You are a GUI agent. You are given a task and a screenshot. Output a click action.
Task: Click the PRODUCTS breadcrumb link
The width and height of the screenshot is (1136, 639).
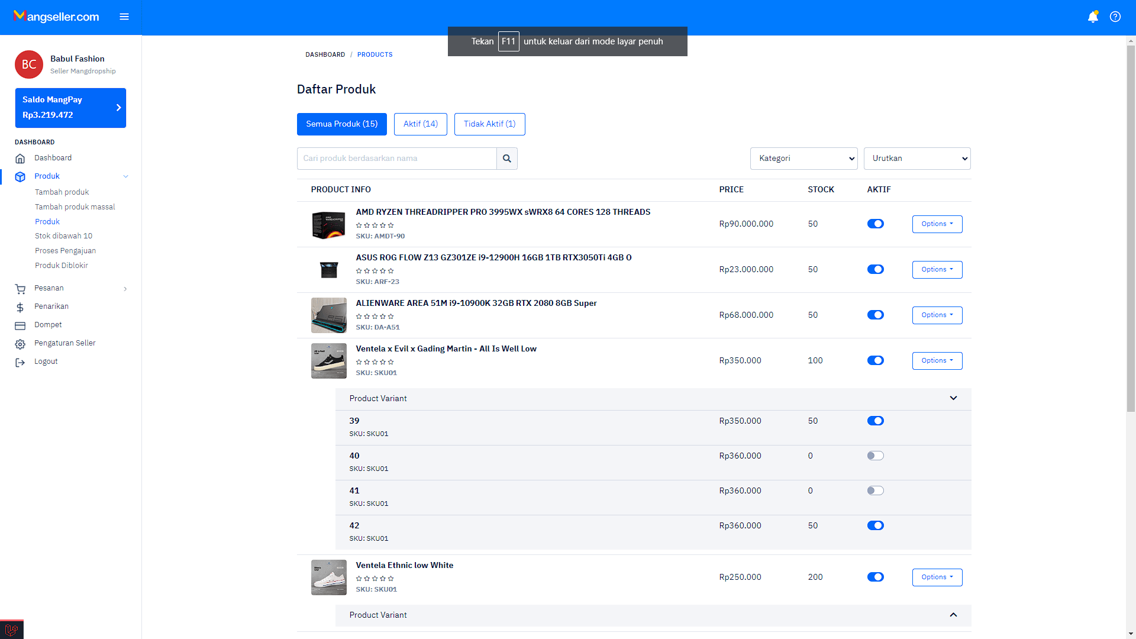(x=375, y=54)
